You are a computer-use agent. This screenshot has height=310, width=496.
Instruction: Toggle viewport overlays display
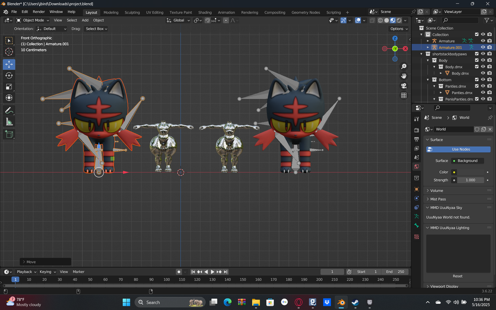pyautogui.click(x=358, y=20)
